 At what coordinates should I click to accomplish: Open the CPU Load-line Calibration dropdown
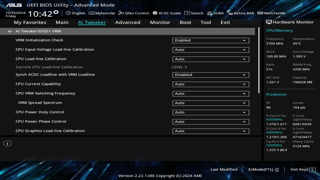(210, 59)
